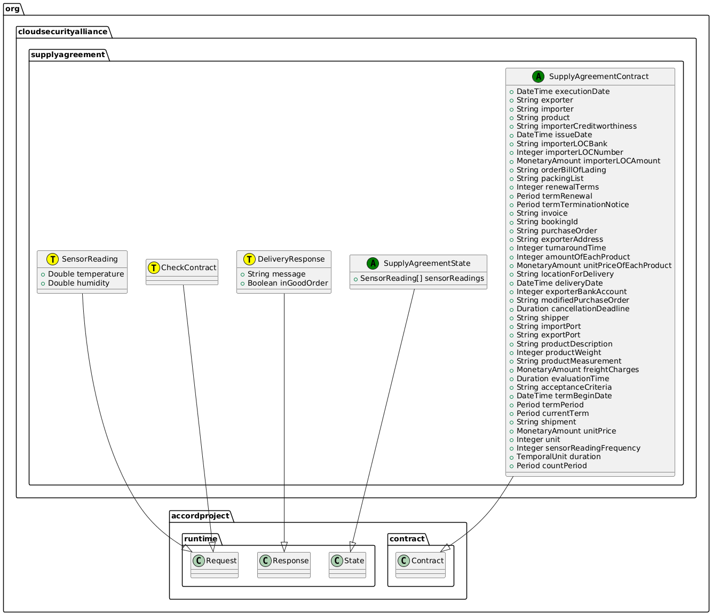Select the contract package tab

406,539
